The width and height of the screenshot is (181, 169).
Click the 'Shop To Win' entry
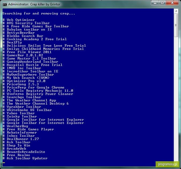pos(16,145)
